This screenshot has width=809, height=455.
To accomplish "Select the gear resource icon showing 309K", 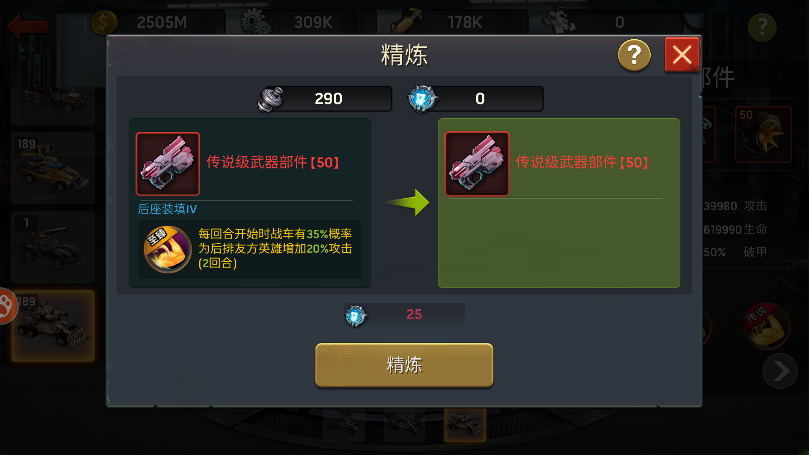I will [255, 22].
